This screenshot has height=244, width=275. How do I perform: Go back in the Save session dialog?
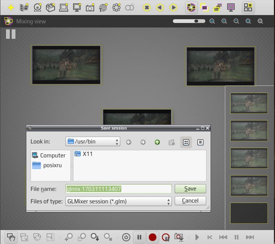(x=128, y=142)
